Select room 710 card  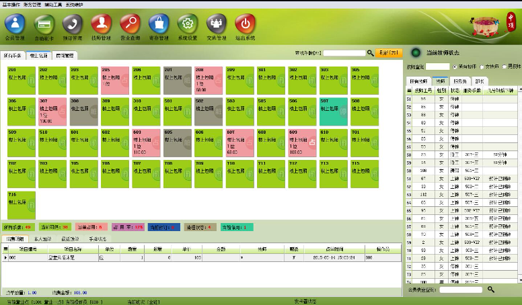(239, 174)
